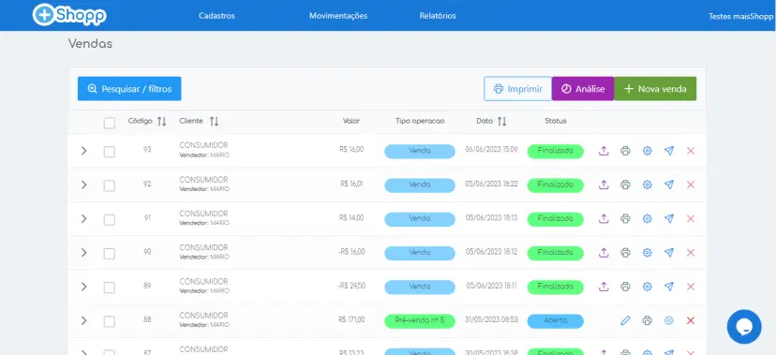Screen dimensions: 776x355
Task: Click the upload icon for sale 93
Action: click(x=604, y=151)
